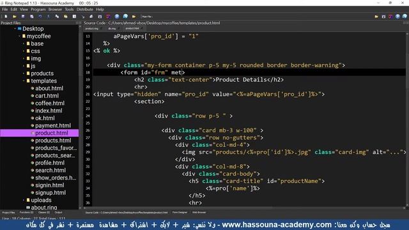Image resolution: width=409 pixels, height=230 pixels.
Task: Select ok.html in the project tree
Action: 45,118
